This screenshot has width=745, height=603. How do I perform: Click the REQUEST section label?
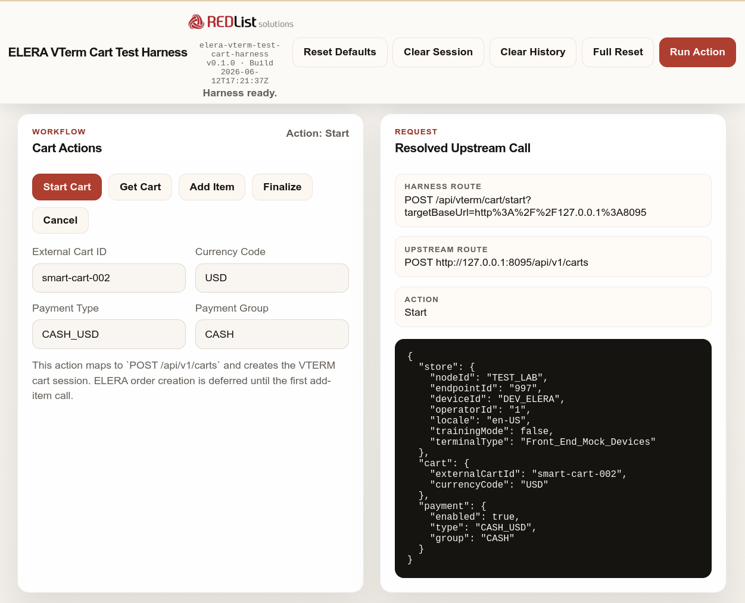click(x=416, y=132)
